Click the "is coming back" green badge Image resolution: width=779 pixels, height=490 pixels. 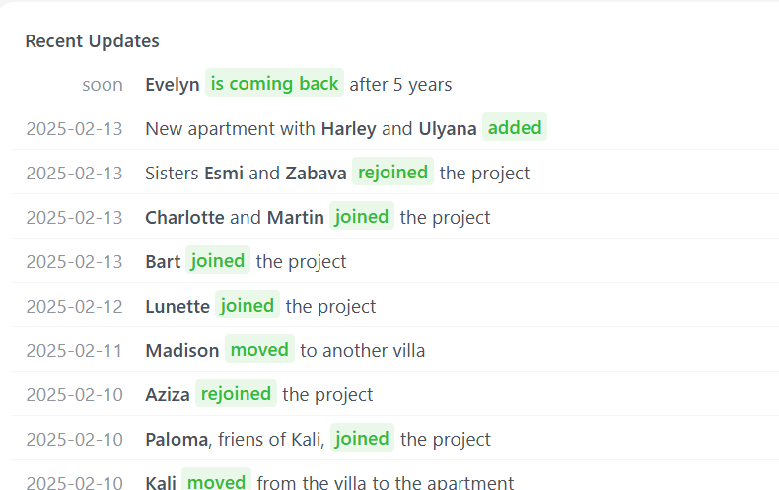(x=274, y=83)
